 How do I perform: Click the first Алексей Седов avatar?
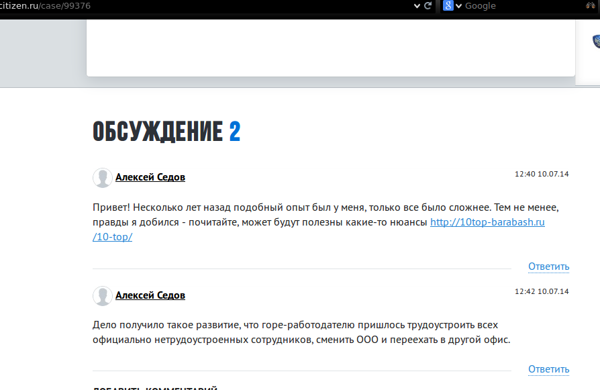102,178
